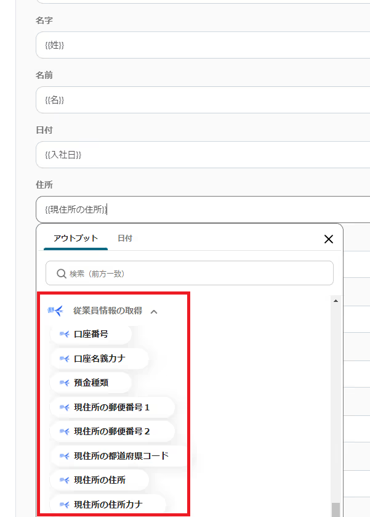Click the icon beside 現住所の住所
370x517 pixels.
point(64,480)
